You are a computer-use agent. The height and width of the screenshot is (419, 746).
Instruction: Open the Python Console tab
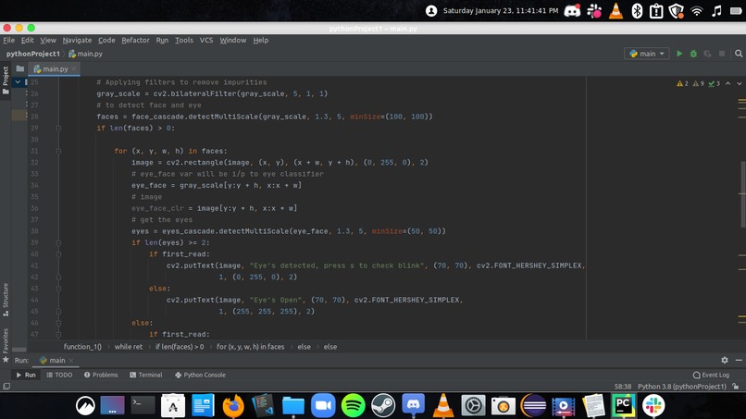tap(200, 375)
